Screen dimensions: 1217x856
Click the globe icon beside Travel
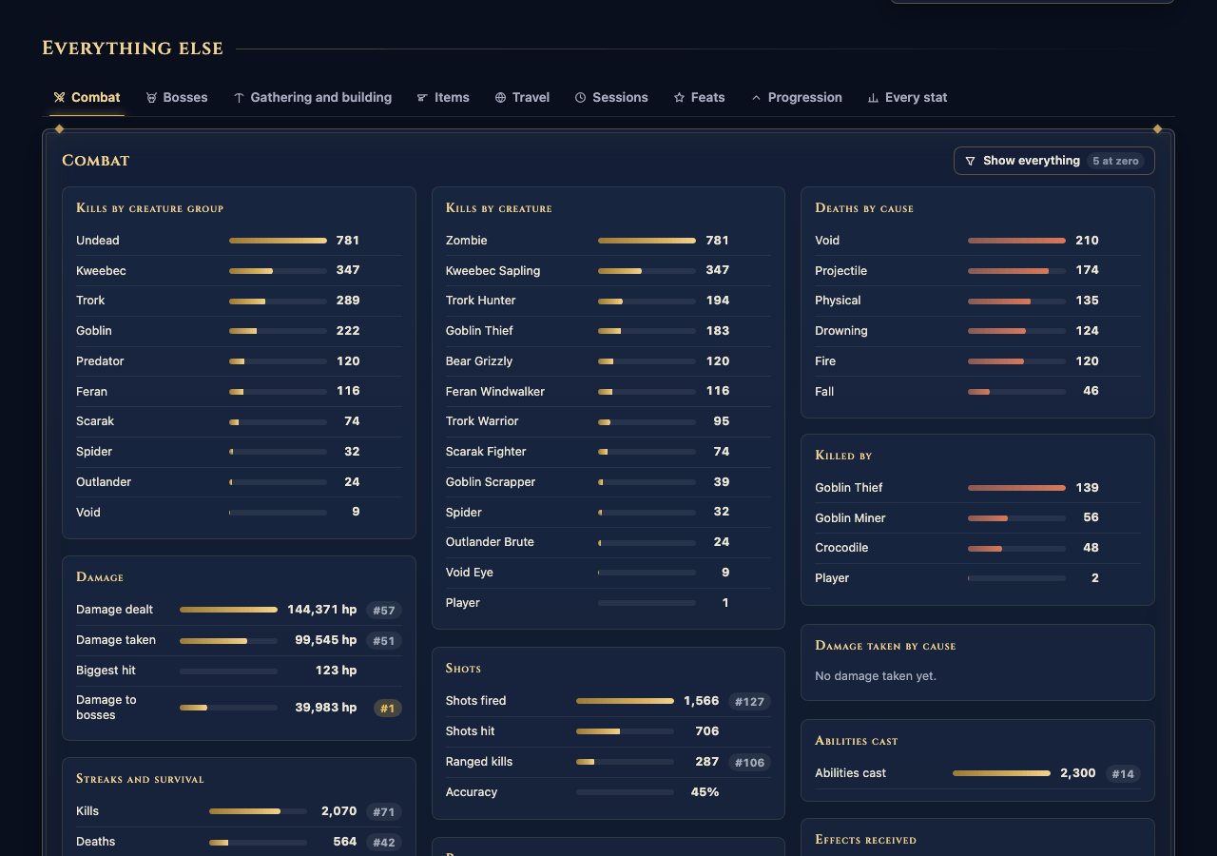point(500,97)
